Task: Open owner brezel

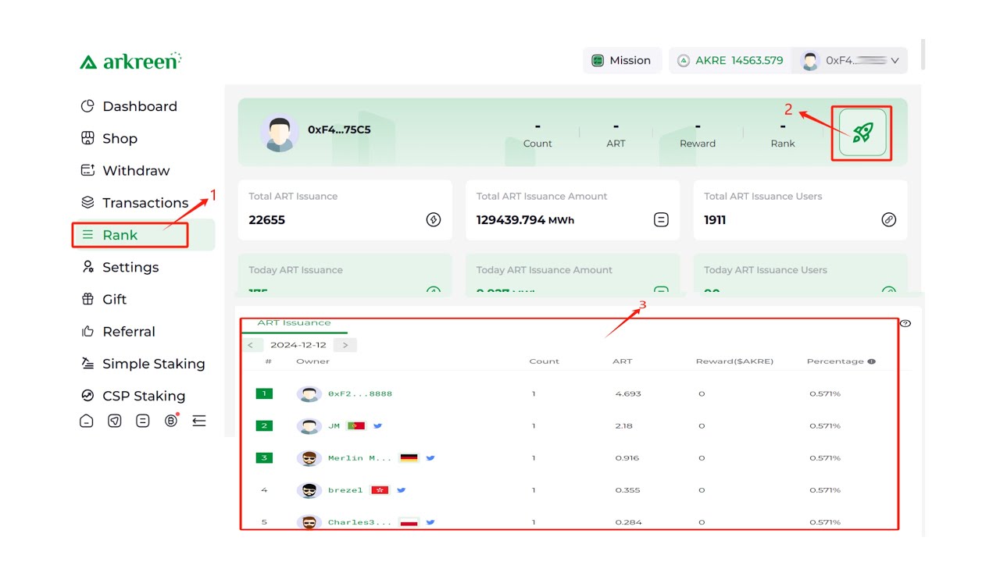Action: [x=345, y=490]
